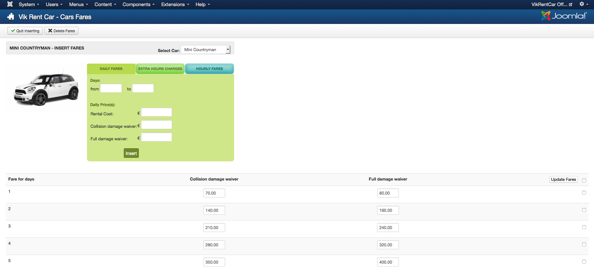Click the Quit Inserting button
The width and height of the screenshot is (594, 270).
pos(25,31)
